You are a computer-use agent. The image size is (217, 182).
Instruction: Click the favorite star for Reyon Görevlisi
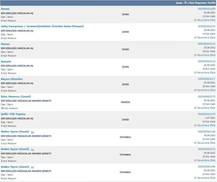pyautogui.click(x=195, y=90)
